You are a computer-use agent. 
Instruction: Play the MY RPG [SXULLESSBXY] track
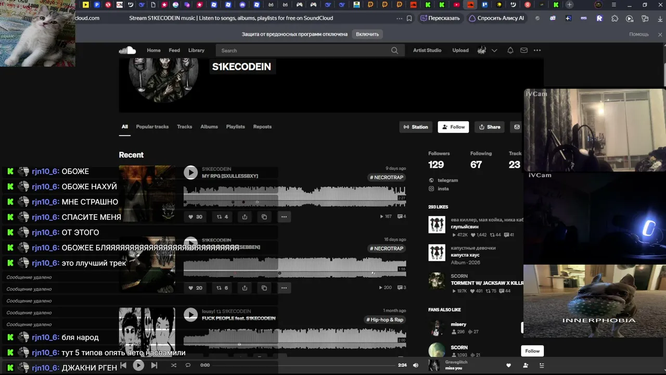[x=191, y=172]
